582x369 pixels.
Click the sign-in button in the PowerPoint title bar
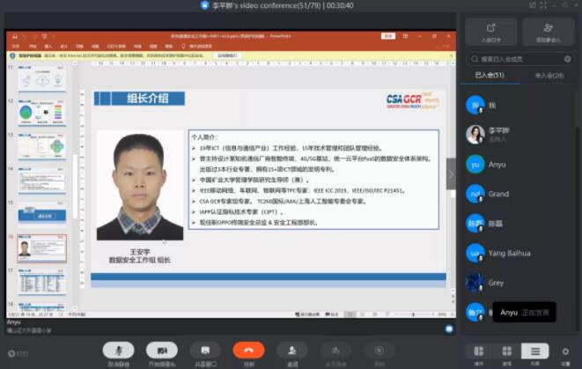[x=388, y=36]
